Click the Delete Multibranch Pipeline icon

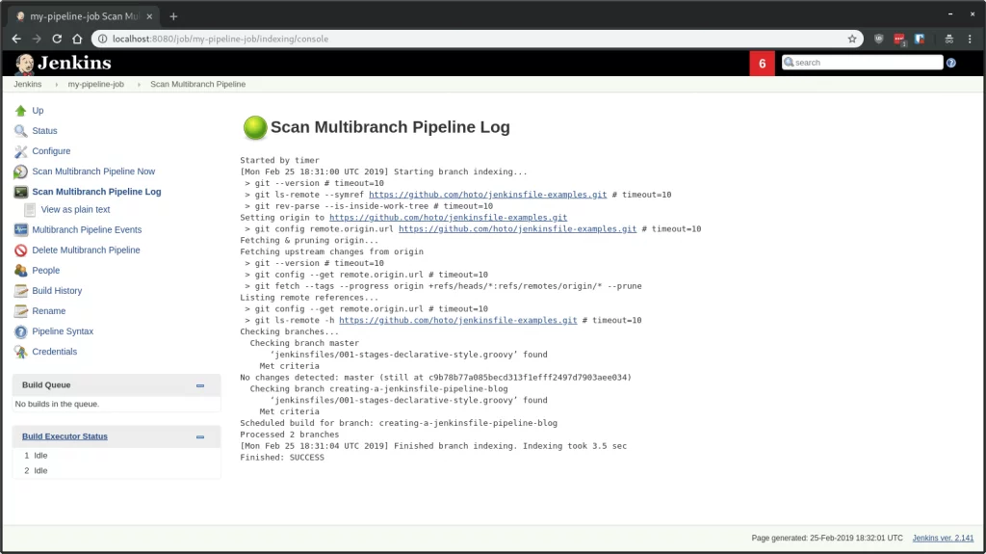pyautogui.click(x=21, y=250)
